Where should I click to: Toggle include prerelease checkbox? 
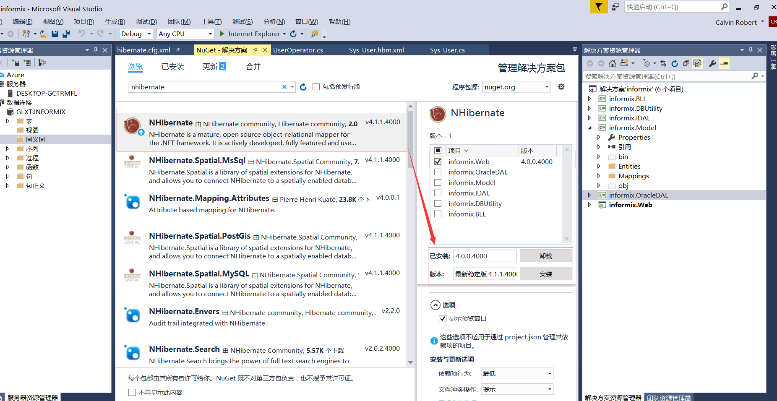tap(316, 87)
